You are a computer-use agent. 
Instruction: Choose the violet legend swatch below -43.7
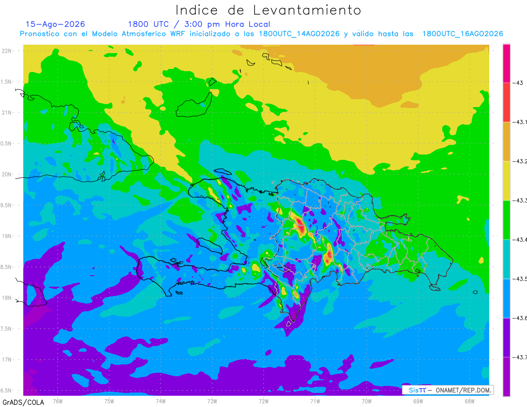click(506, 377)
